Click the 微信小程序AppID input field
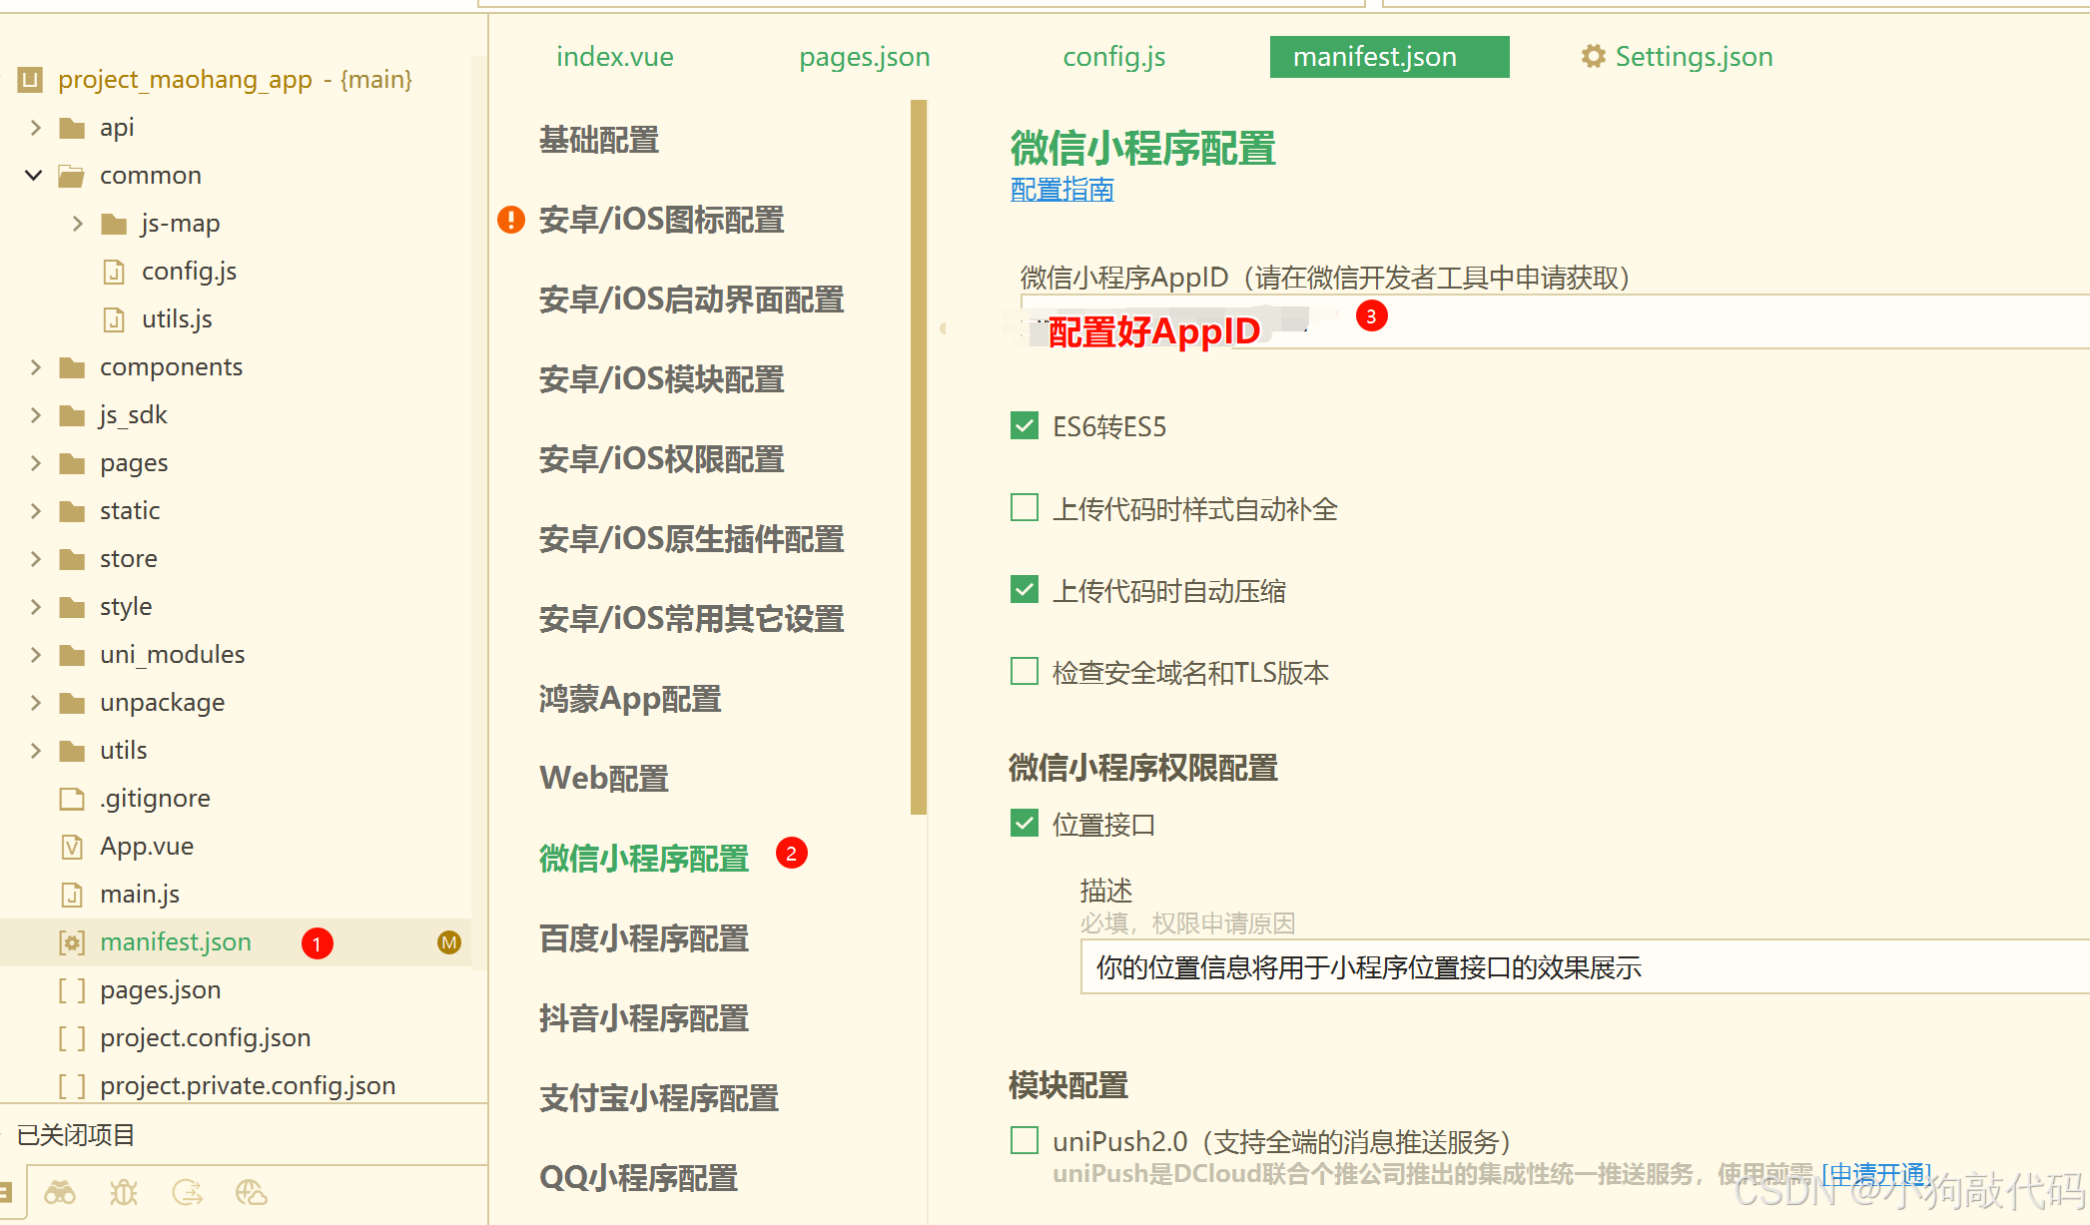 1555,321
